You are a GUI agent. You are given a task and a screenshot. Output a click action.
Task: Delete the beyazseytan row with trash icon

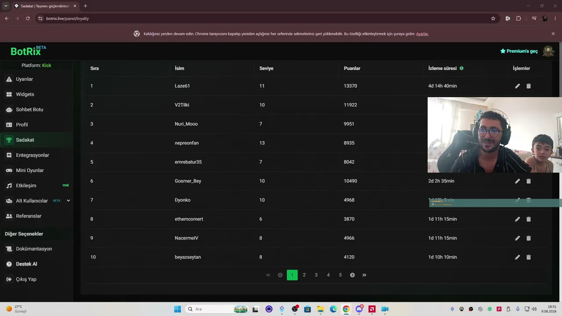tap(529, 257)
